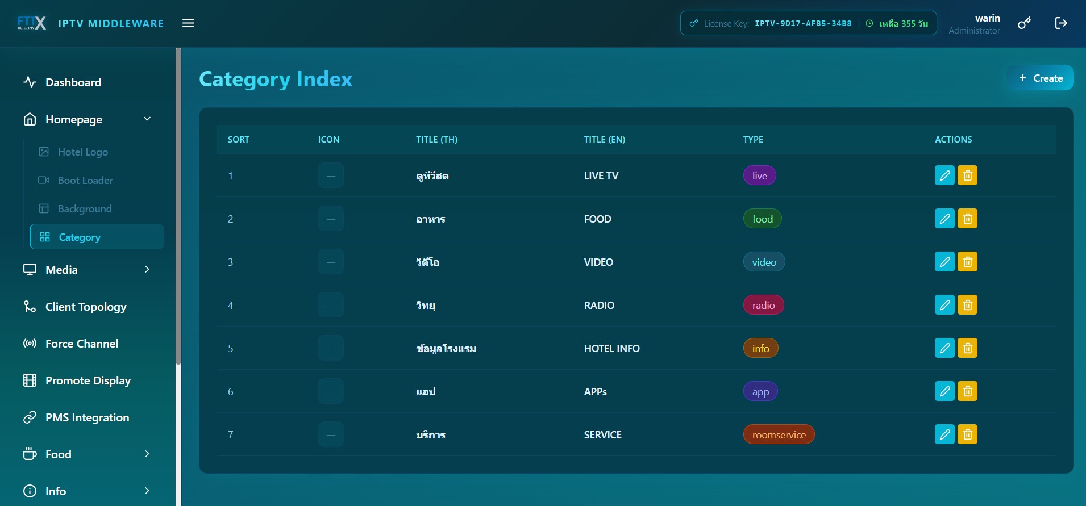Image resolution: width=1086 pixels, height=506 pixels.
Task: Edit the HOTEL INFO category row
Action: coord(944,348)
